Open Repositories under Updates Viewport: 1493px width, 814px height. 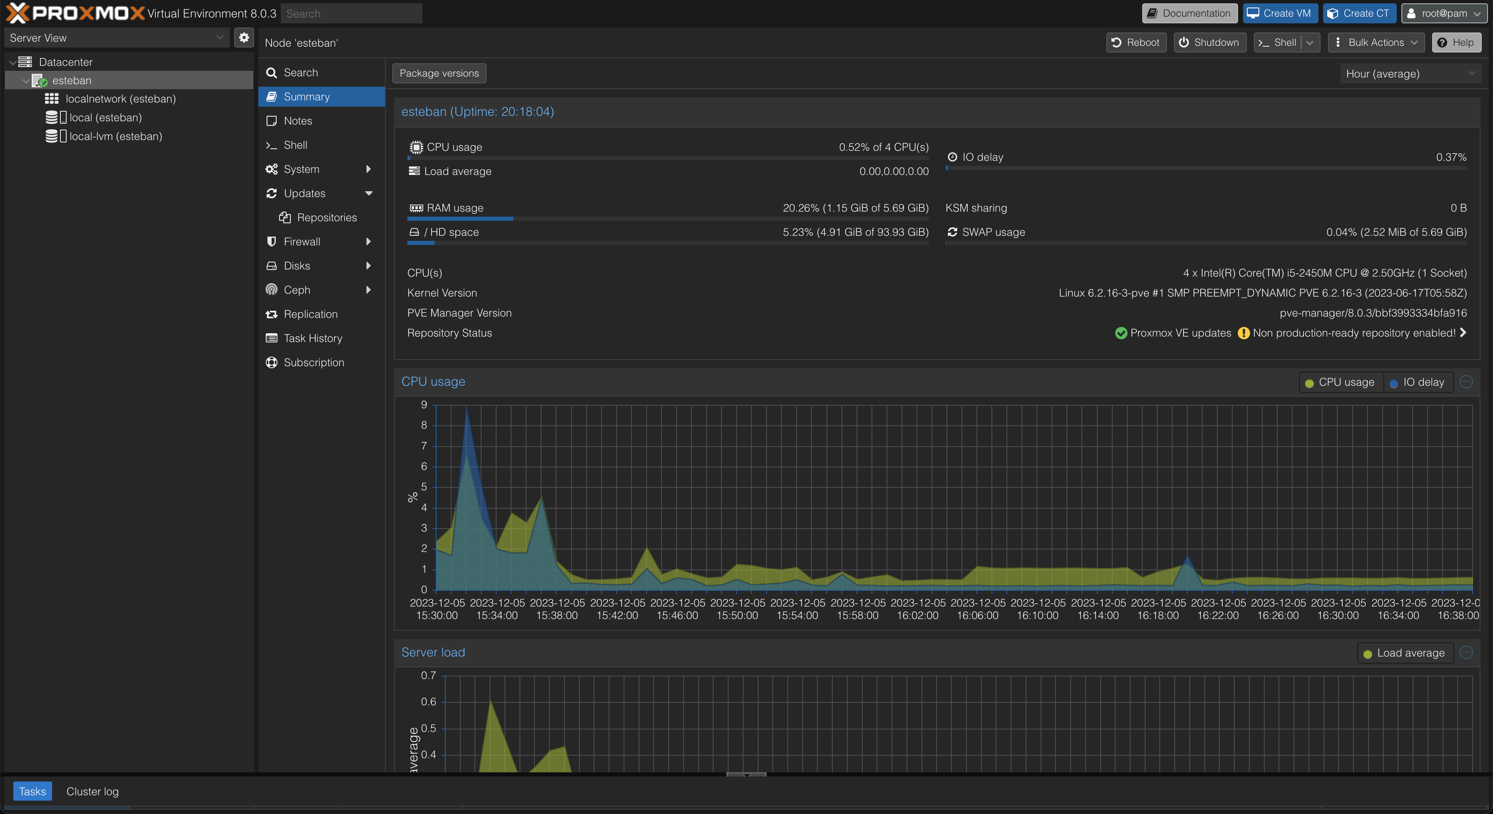coord(322,217)
